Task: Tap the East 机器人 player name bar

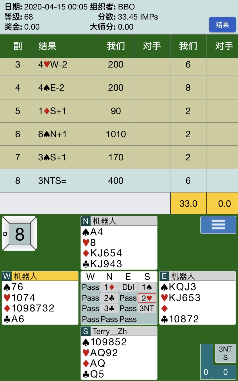Action: (x=197, y=276)
